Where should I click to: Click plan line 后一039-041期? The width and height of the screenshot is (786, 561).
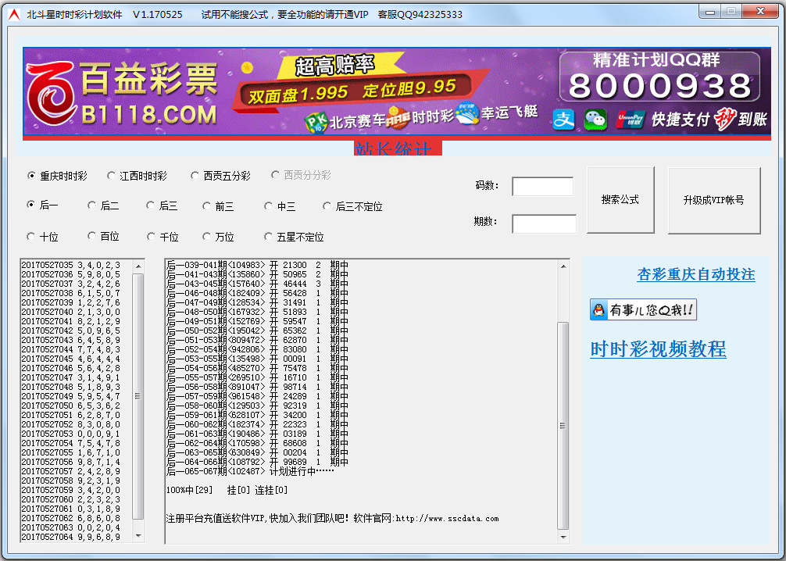click(257, 265)
